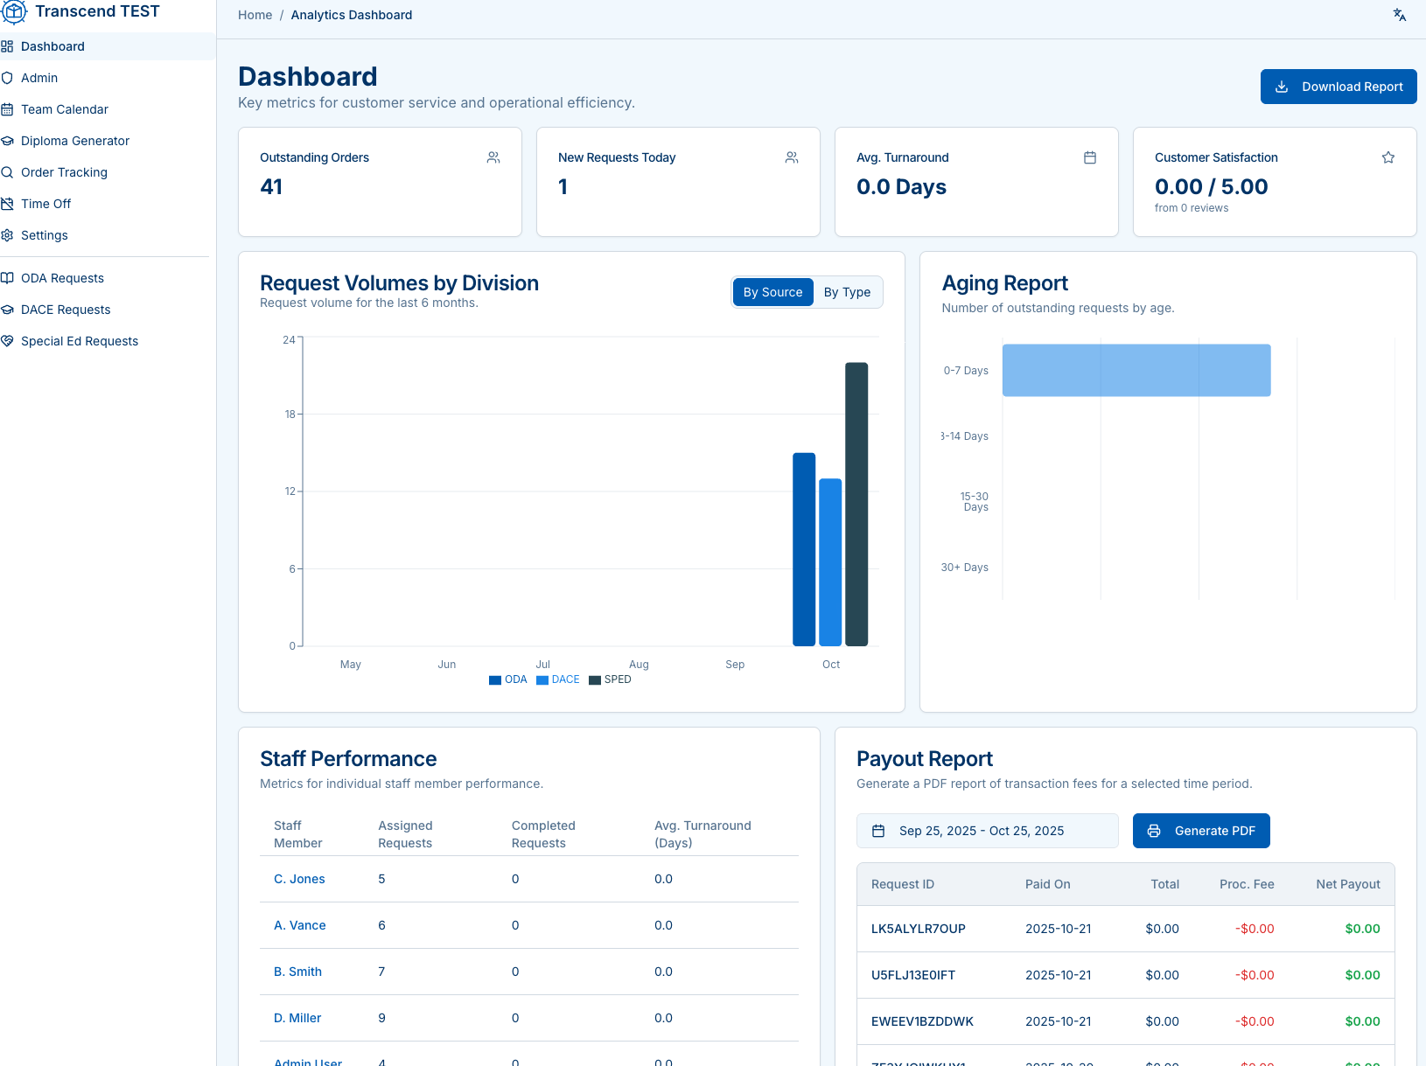Switch Request Volumes chart to By Type
This screenshot has height=1066, width=1426.
click(x=847, y=292)
